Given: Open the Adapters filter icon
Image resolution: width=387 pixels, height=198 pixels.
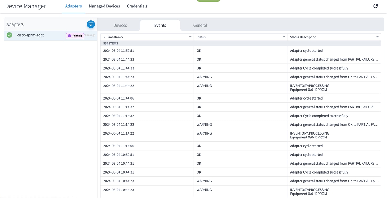Looking at the screenshot, I should (x=91, y=24).
